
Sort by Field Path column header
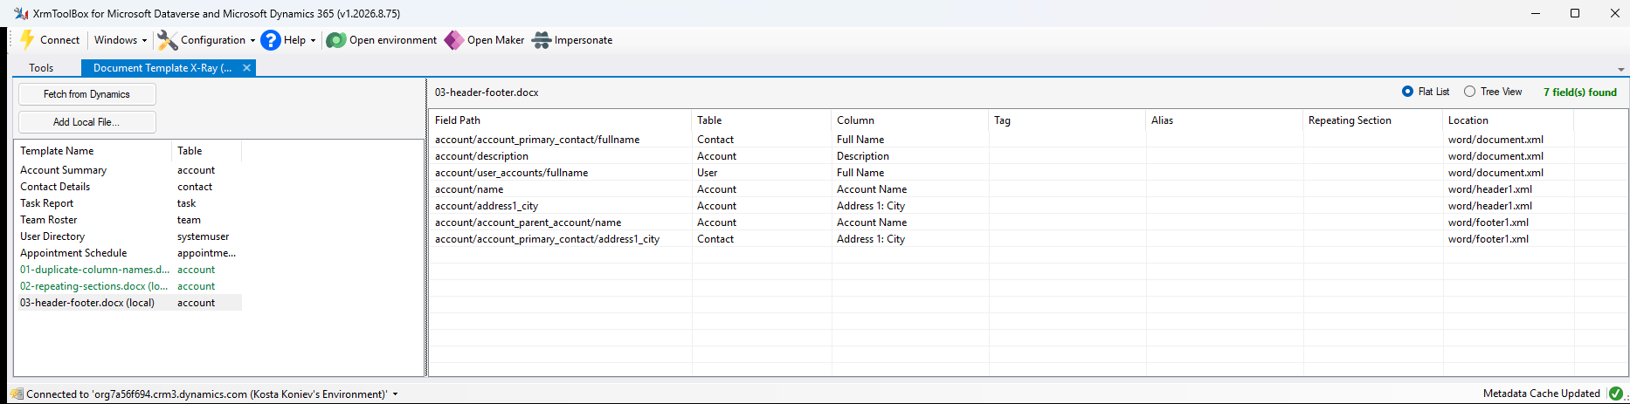point(561,120)
